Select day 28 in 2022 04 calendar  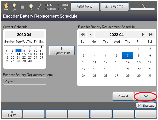coord(128,76)
